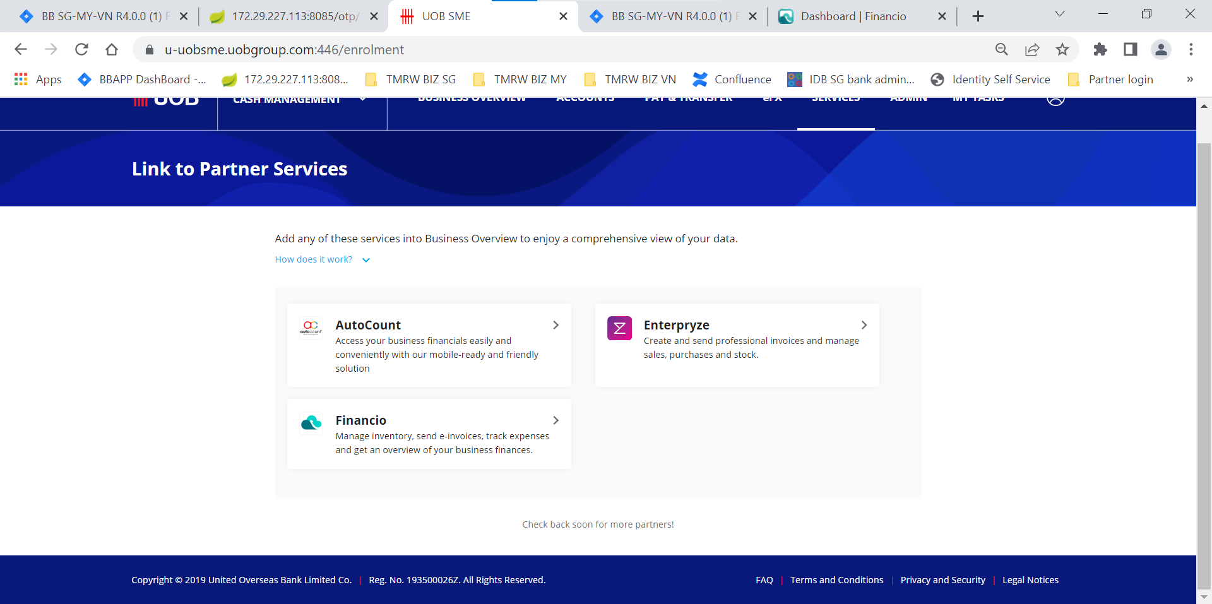
Task: Expand the How does it work section
Action: pos(323,259)
